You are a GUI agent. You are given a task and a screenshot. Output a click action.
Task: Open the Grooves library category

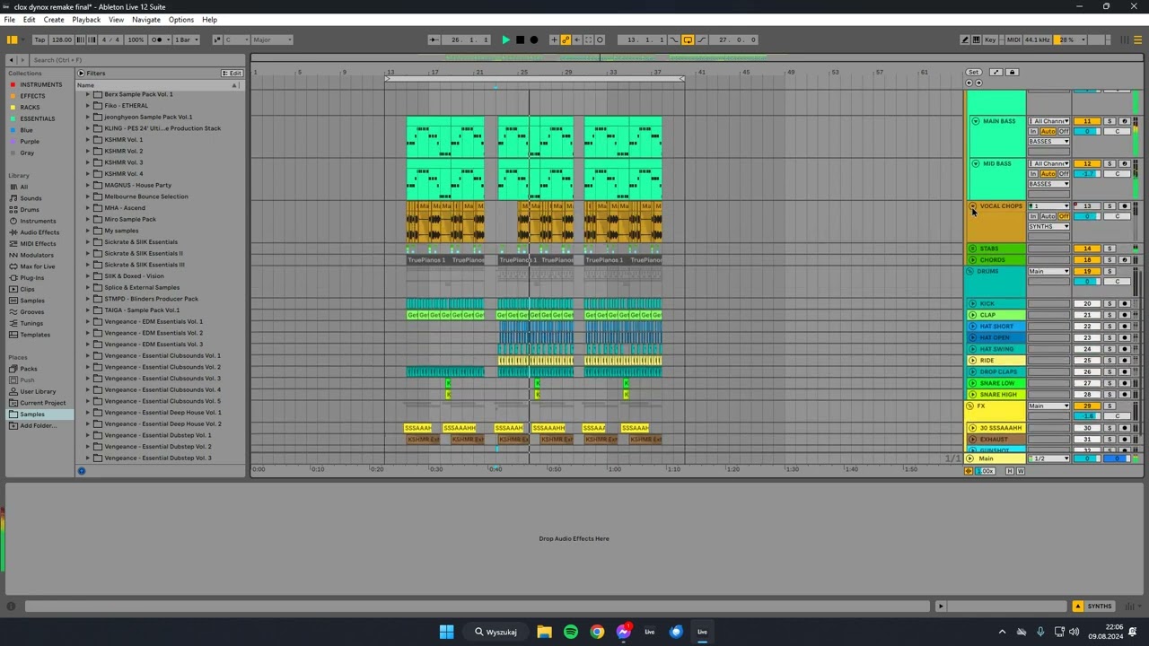pos(31,312)
